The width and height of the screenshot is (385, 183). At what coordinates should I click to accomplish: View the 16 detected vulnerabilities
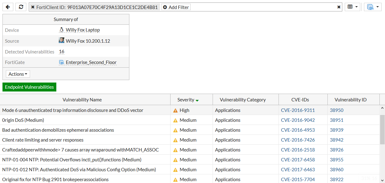tap(61, 52)
